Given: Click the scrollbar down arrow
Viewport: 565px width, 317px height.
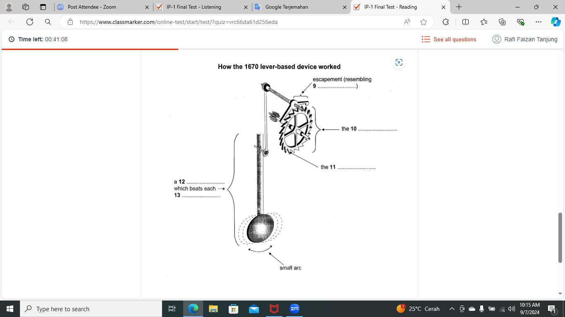Looking at the screenshot, I should coord(560,294).
